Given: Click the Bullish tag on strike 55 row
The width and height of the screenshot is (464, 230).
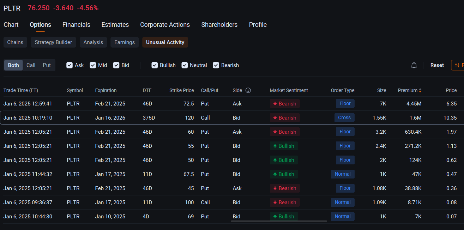Looking at the screenshot, I should pos(284,146).
